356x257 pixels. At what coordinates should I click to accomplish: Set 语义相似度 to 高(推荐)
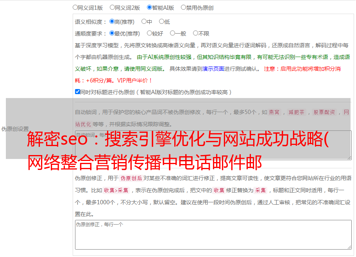112,21
